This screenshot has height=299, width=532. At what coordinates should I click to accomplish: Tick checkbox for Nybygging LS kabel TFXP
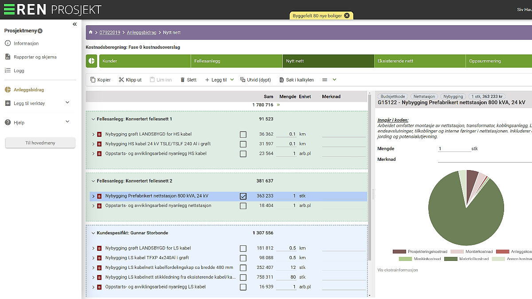pos(243,258)
